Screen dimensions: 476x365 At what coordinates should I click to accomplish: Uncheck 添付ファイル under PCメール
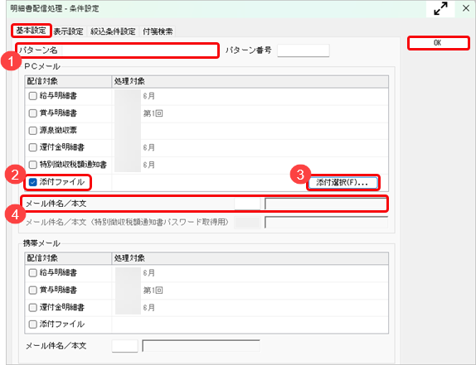tap(32, 182)
